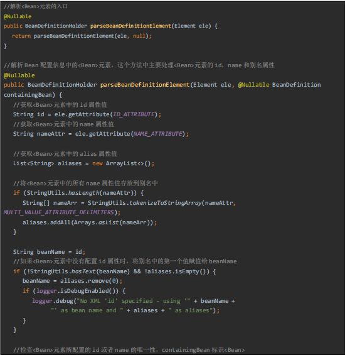This screenshot has height=355, width=345.
Task: Click 'String nameAttr' declaration
Action: pos(39,134)
